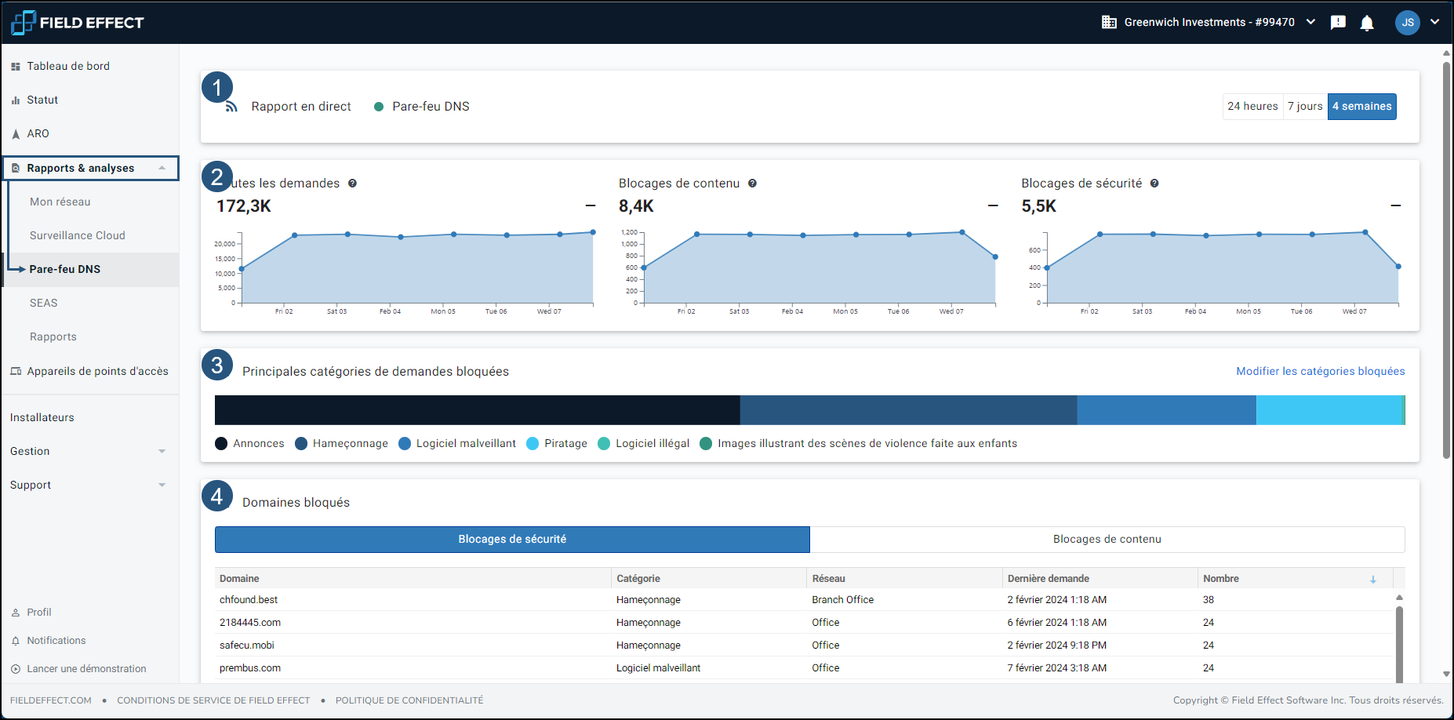This screenshot has width=1454, height=720.
Task: Click the Appareils de points d'accès icon
Action: click(x=16, y=372)
